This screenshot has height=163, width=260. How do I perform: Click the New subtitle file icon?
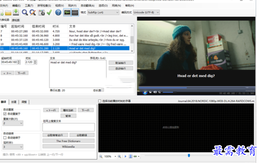tap(2, 13)
